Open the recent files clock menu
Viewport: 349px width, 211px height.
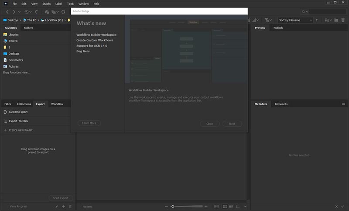[28, 12]
